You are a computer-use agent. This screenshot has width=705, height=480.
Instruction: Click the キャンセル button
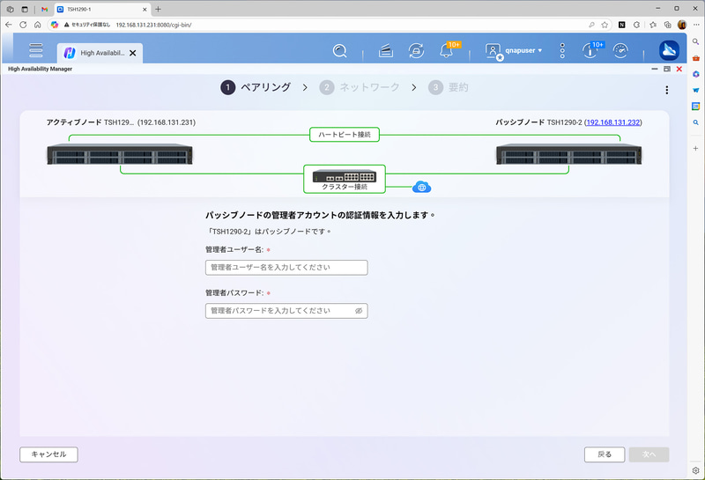click(48, 454)
